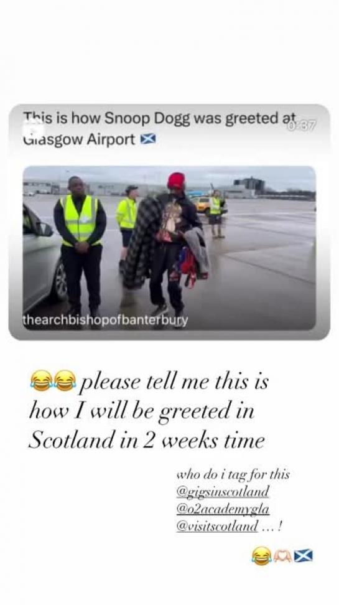Click the Scotland flag emoji after Glasgow Airport

click(147, 139)
